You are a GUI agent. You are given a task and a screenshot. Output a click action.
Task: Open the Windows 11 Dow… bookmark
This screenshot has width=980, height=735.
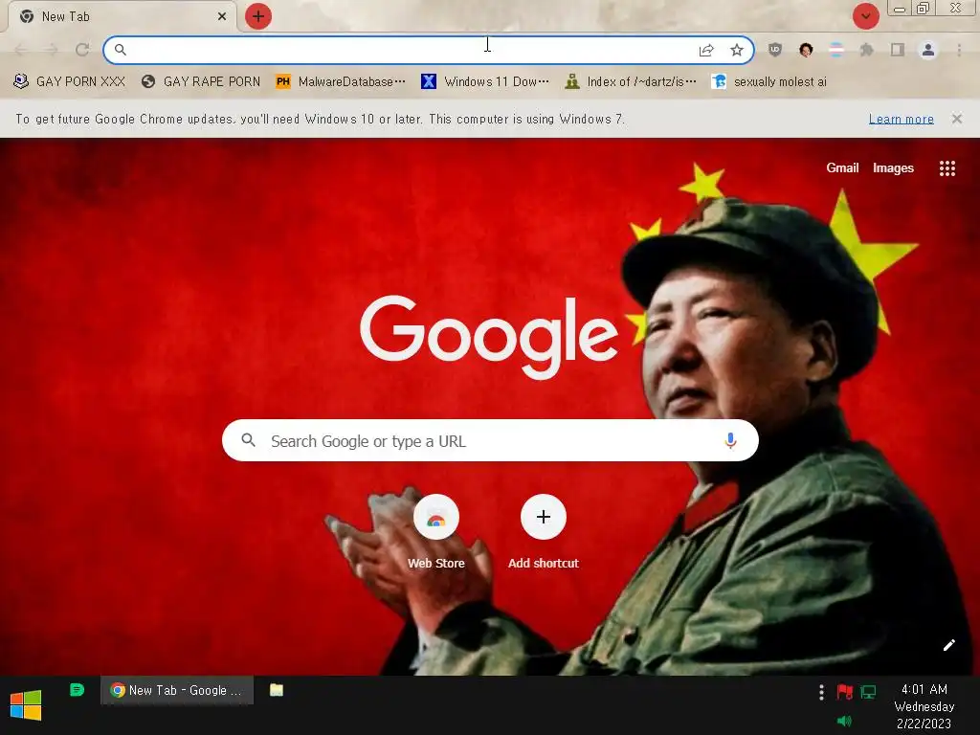(x=485, y=82)
